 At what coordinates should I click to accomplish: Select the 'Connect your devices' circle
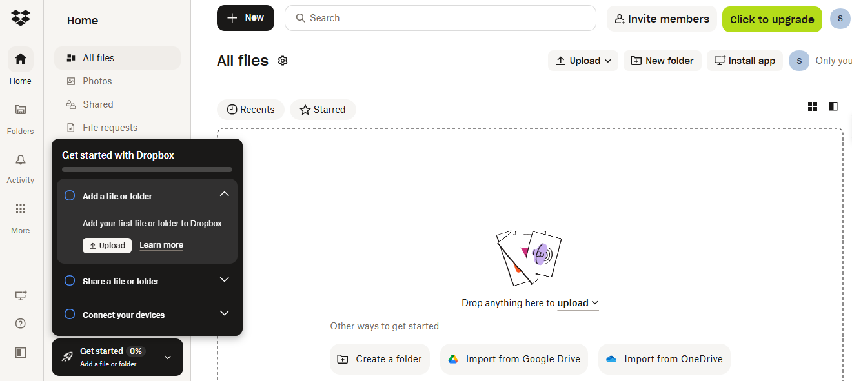tap(70, 314)
